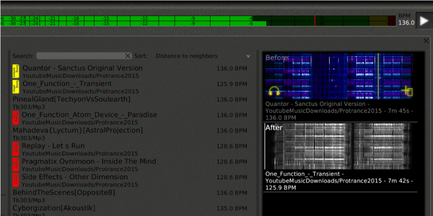
Task: Select song 'Side Effects - Other Dimension'
Action: pos(75,177)
